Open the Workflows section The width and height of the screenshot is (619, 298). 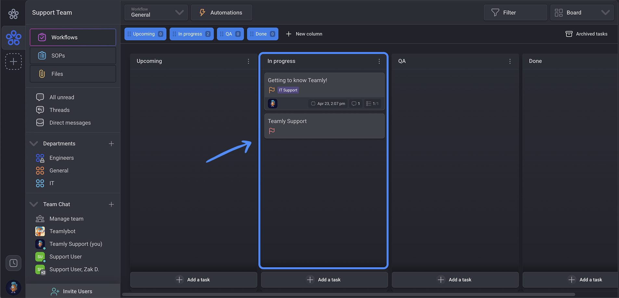pos(73,37)
